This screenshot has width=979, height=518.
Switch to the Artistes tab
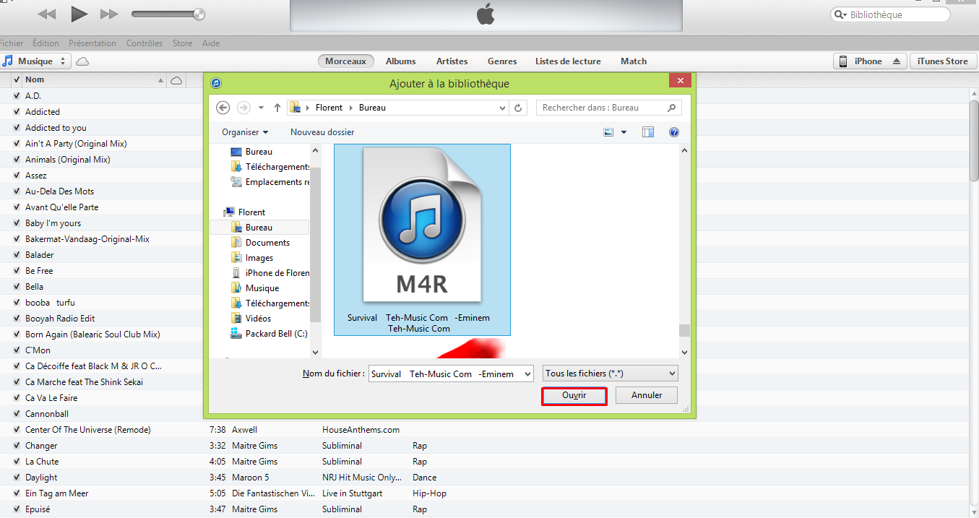(452, 61)
